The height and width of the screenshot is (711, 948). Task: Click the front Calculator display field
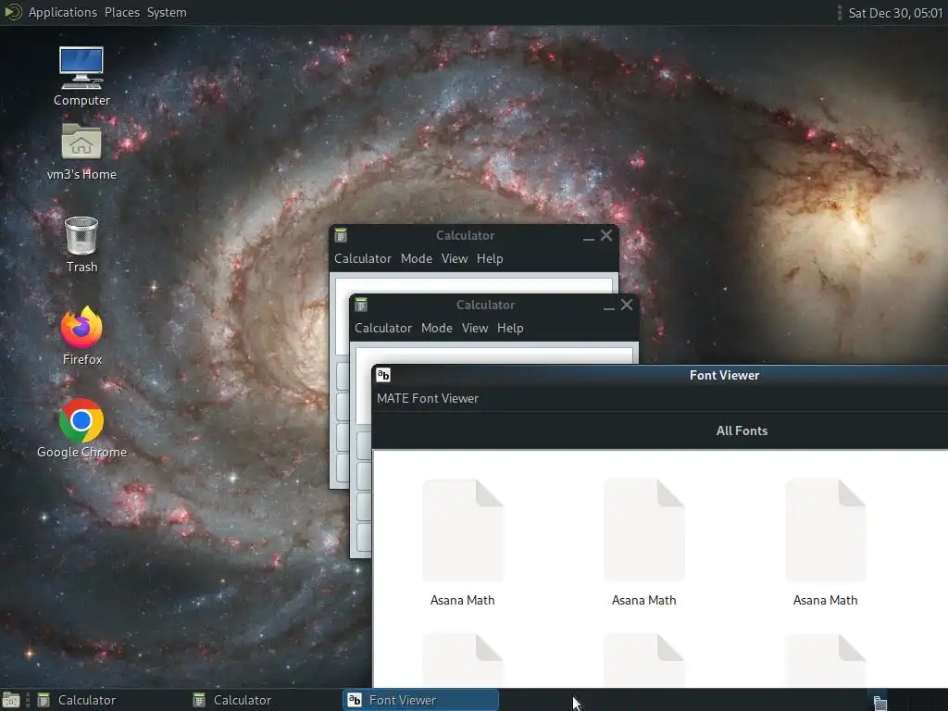tap(494, 355)
